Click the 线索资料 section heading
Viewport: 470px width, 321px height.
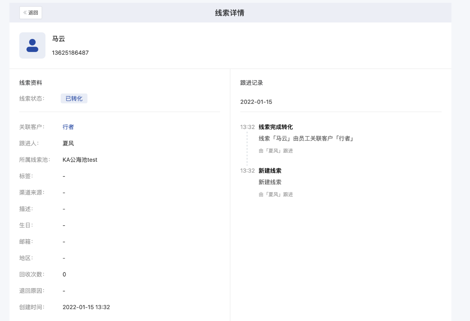(31, 83)
